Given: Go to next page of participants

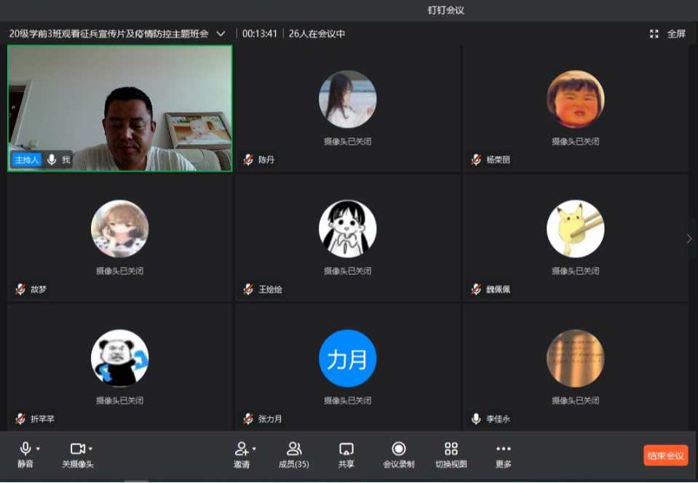Looking at the screenshot, I should [689, 239].
